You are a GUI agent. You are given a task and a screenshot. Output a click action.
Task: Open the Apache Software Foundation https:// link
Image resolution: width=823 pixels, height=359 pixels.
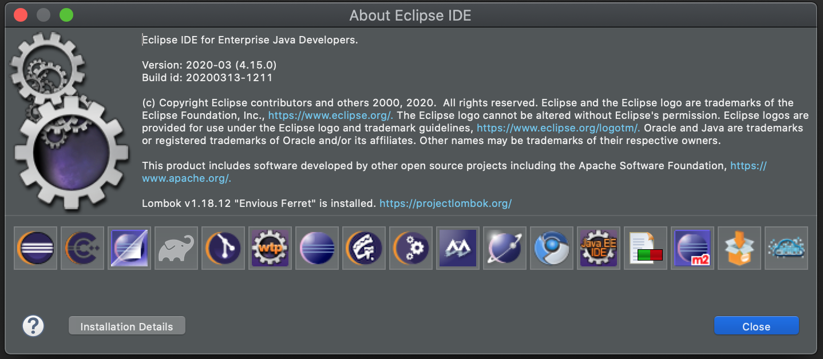click(749, 166)
